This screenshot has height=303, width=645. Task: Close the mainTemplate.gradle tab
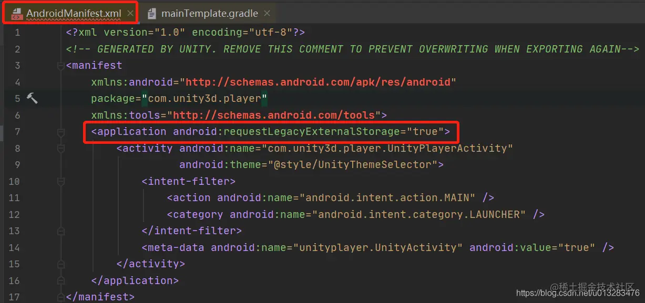(x=268, y=13)
